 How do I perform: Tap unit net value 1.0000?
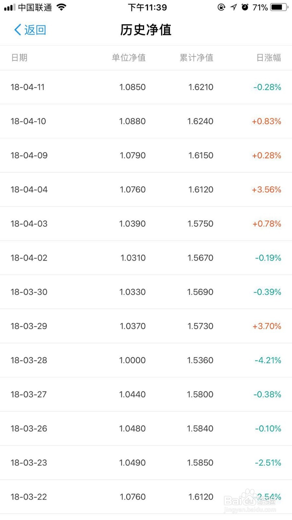(x=132, y=360)
